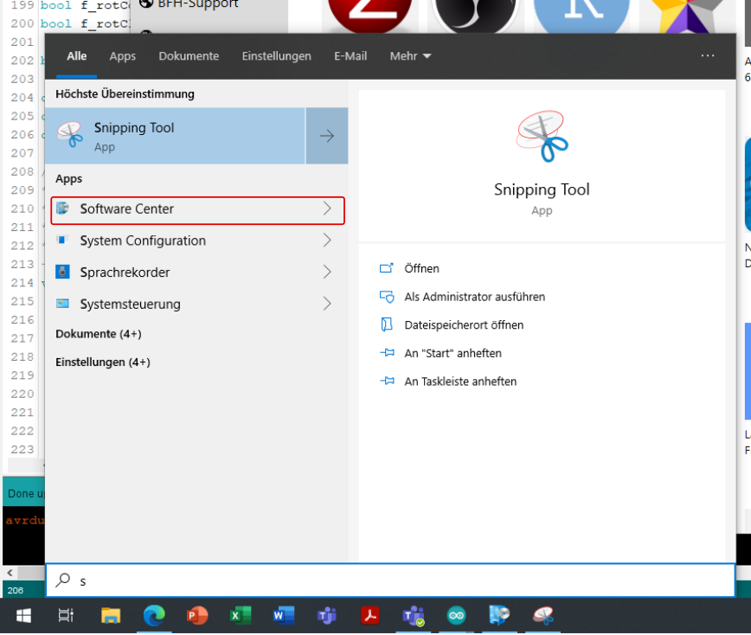Click Öffnen to open Snipping Tool
Screen dimensions: 751x635
pos(421,268)
